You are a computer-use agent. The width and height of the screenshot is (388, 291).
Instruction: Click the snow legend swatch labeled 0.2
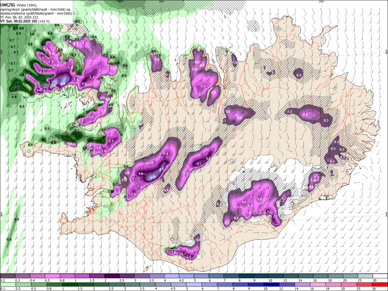pyautogui.click(x=8, y=276)
